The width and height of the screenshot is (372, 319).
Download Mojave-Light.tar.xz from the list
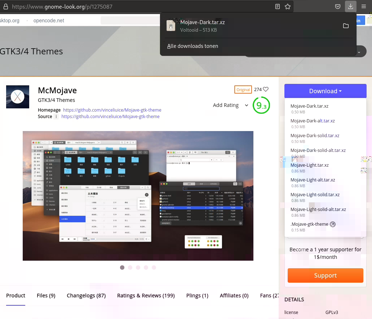309,165
